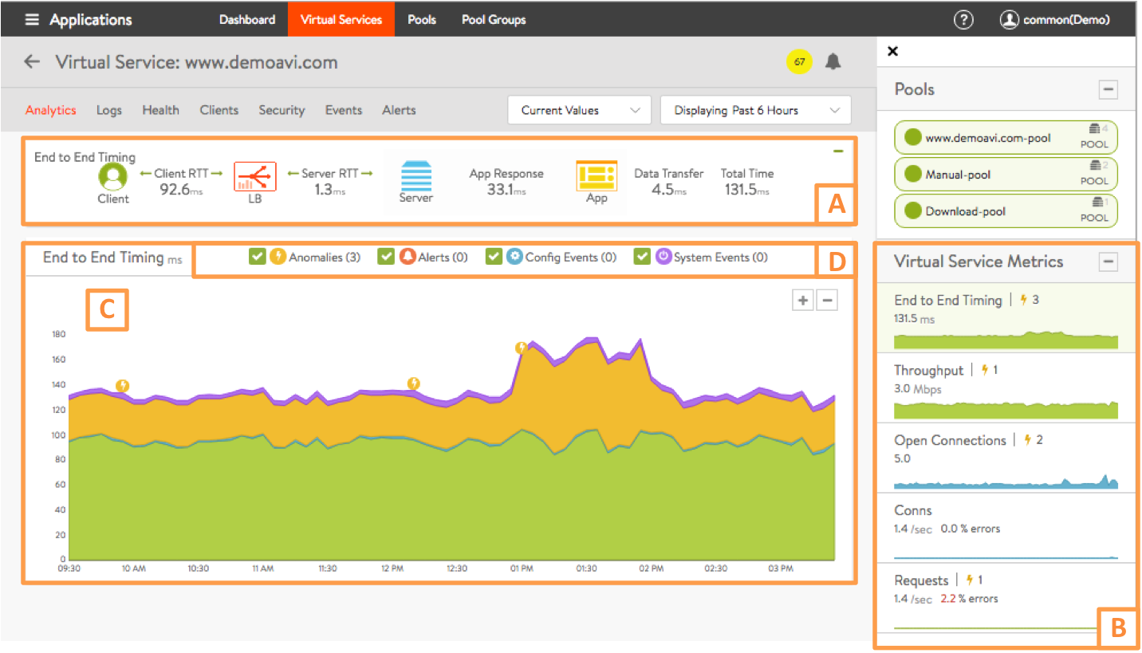Click the back arrow beside Virtual Service

pos(32,61)
